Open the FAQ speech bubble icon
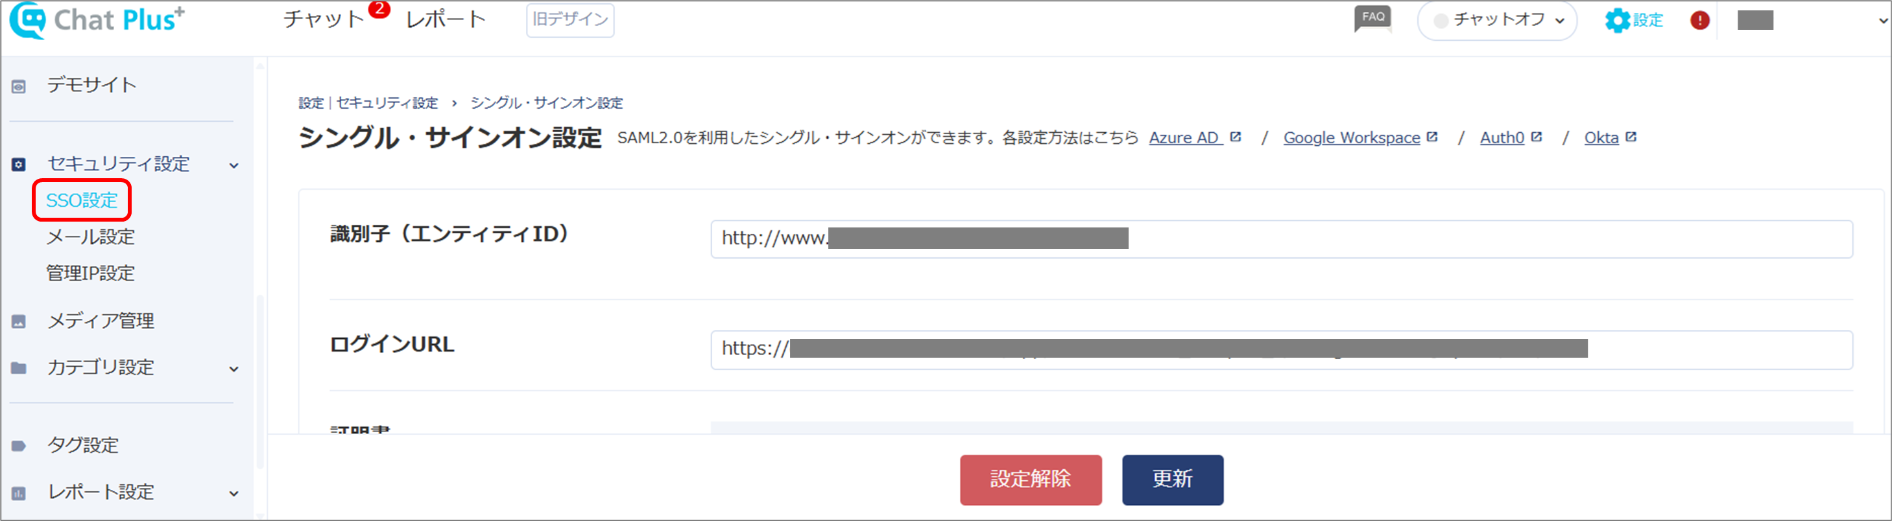 [1372, 19]
